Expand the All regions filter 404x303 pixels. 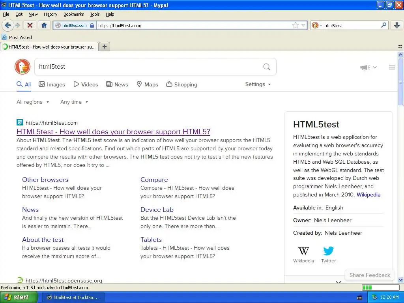point(33,102)
